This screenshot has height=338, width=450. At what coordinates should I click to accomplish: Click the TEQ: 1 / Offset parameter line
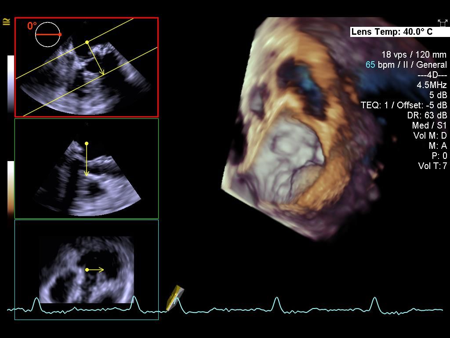403,105
